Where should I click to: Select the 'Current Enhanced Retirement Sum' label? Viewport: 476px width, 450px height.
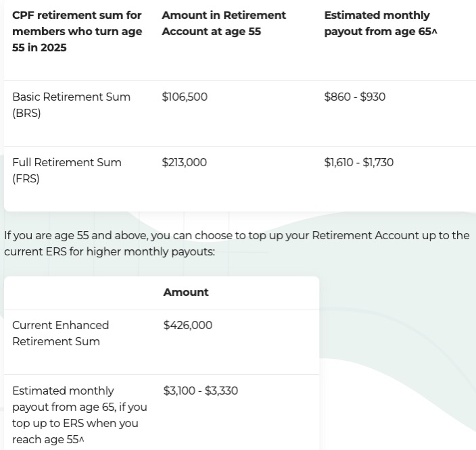coord(61,333)
